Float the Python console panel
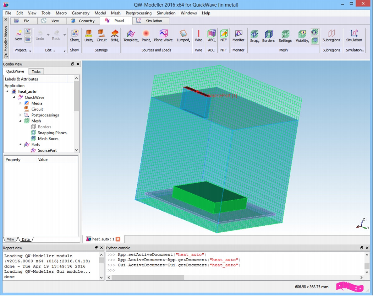Screen dimensions: 373x296 point(362,248)
